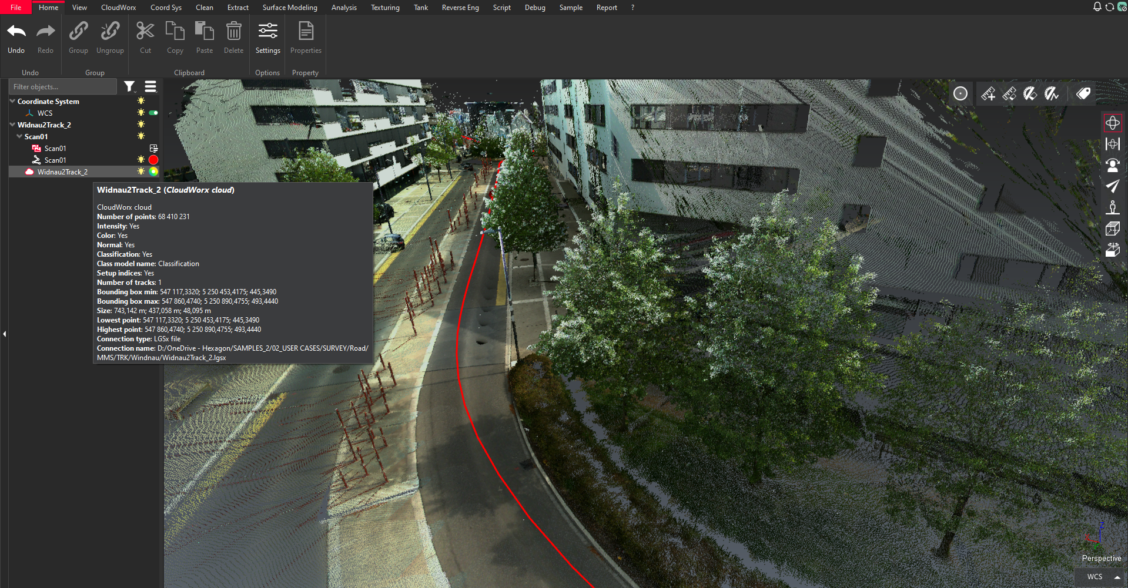Switch to the Surface Modeling tab
This screenshot has height=588, width=1128.
(x=289, y=8)
